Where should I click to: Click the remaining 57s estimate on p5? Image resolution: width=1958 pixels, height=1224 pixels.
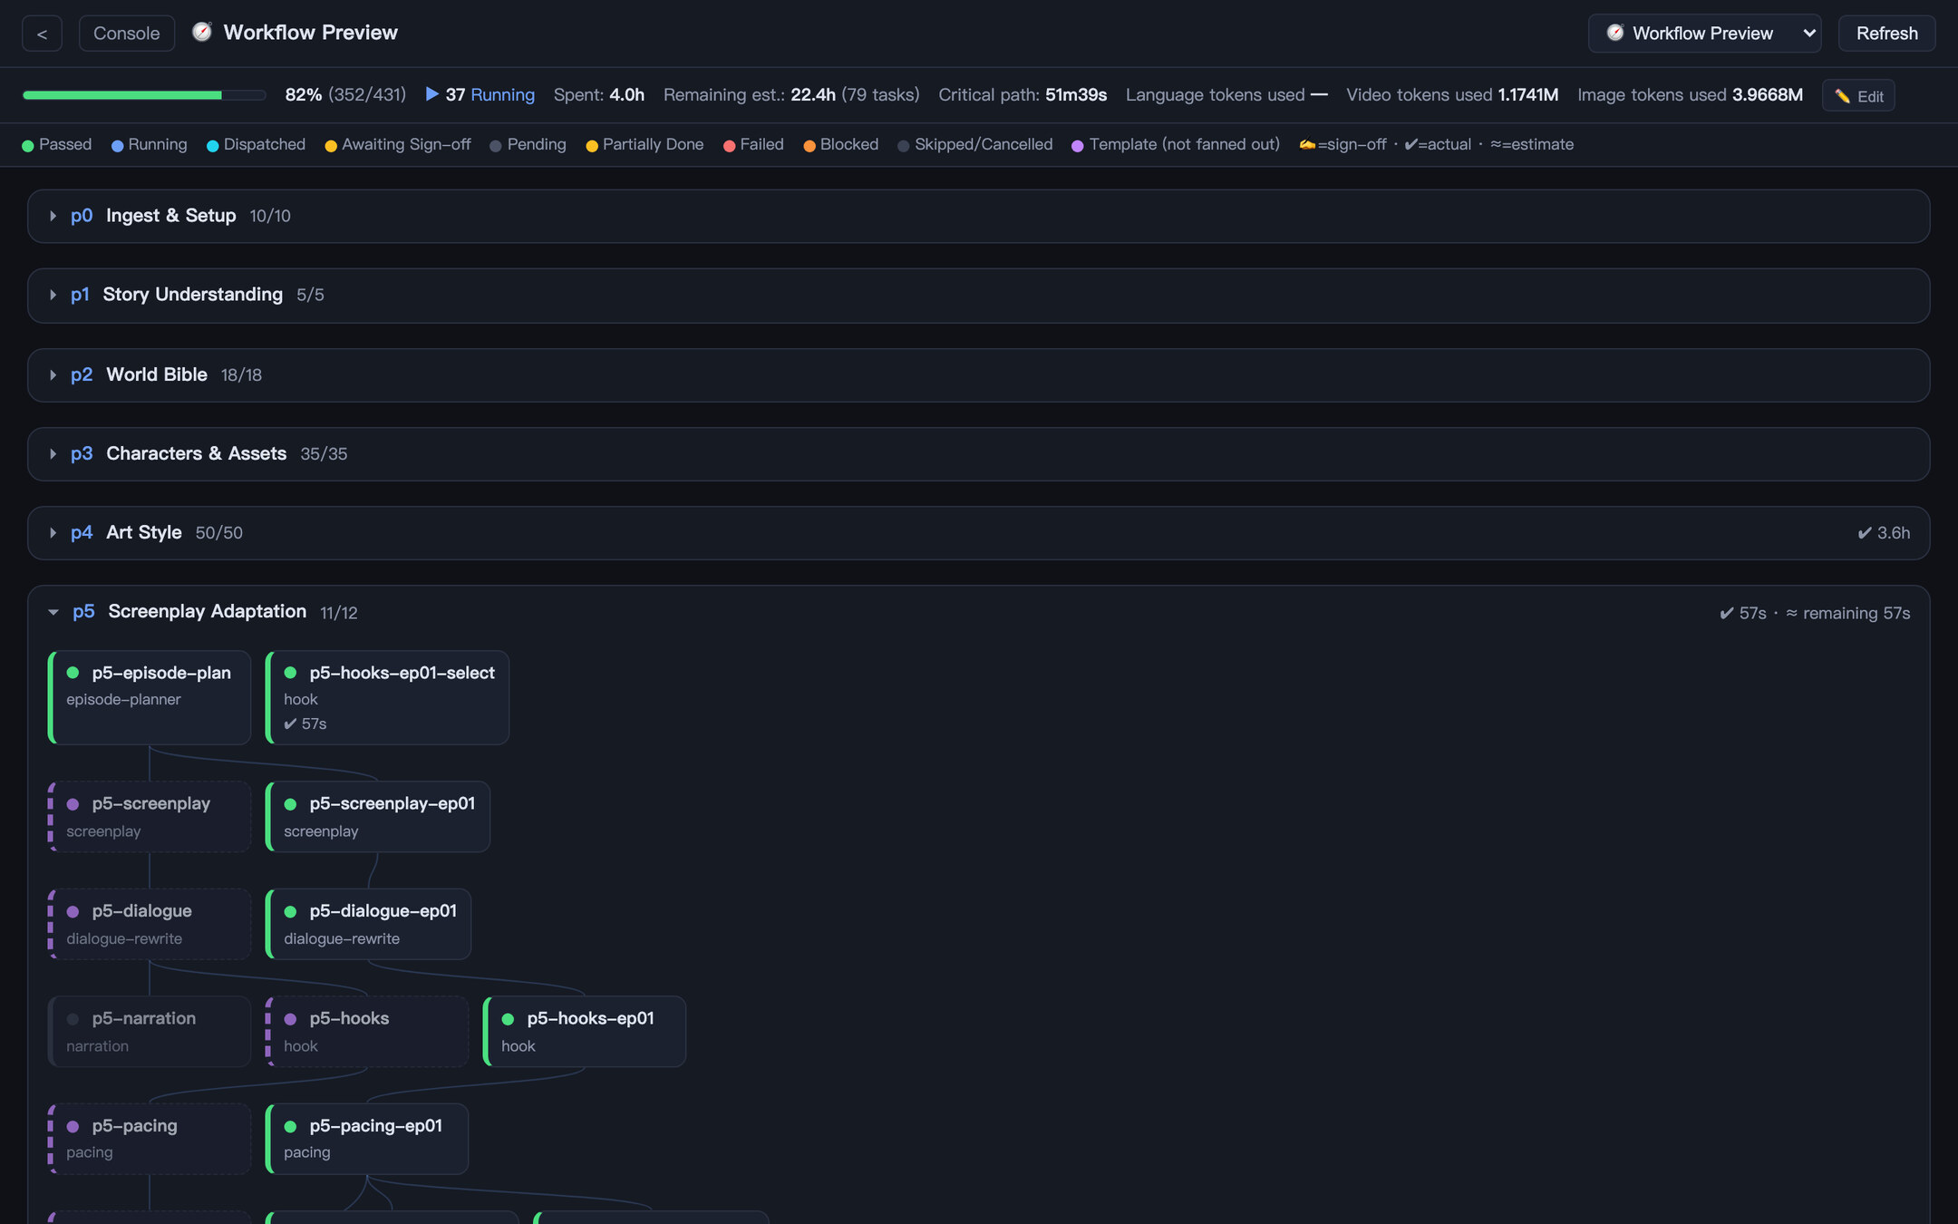point(1848,614)
